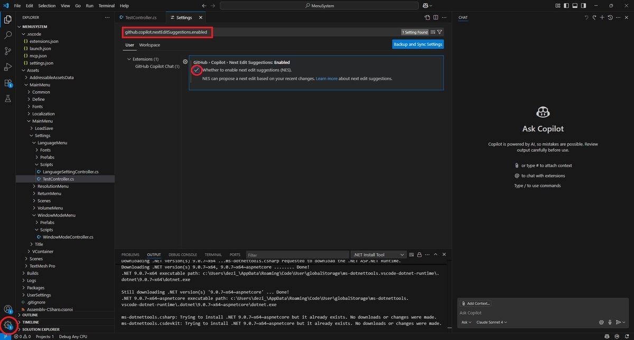This screenshot has width=634, height=340.
Task: Open the File menu
Action: pos(17,5)
